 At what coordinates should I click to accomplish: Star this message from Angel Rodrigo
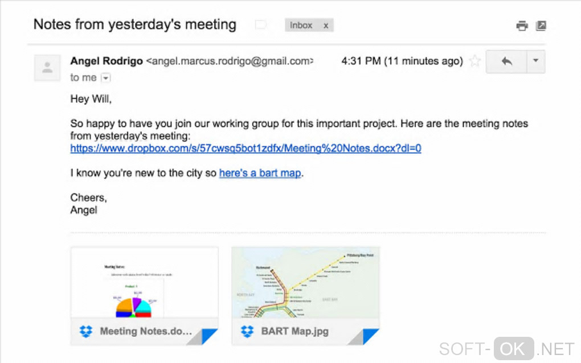point(474,61)
